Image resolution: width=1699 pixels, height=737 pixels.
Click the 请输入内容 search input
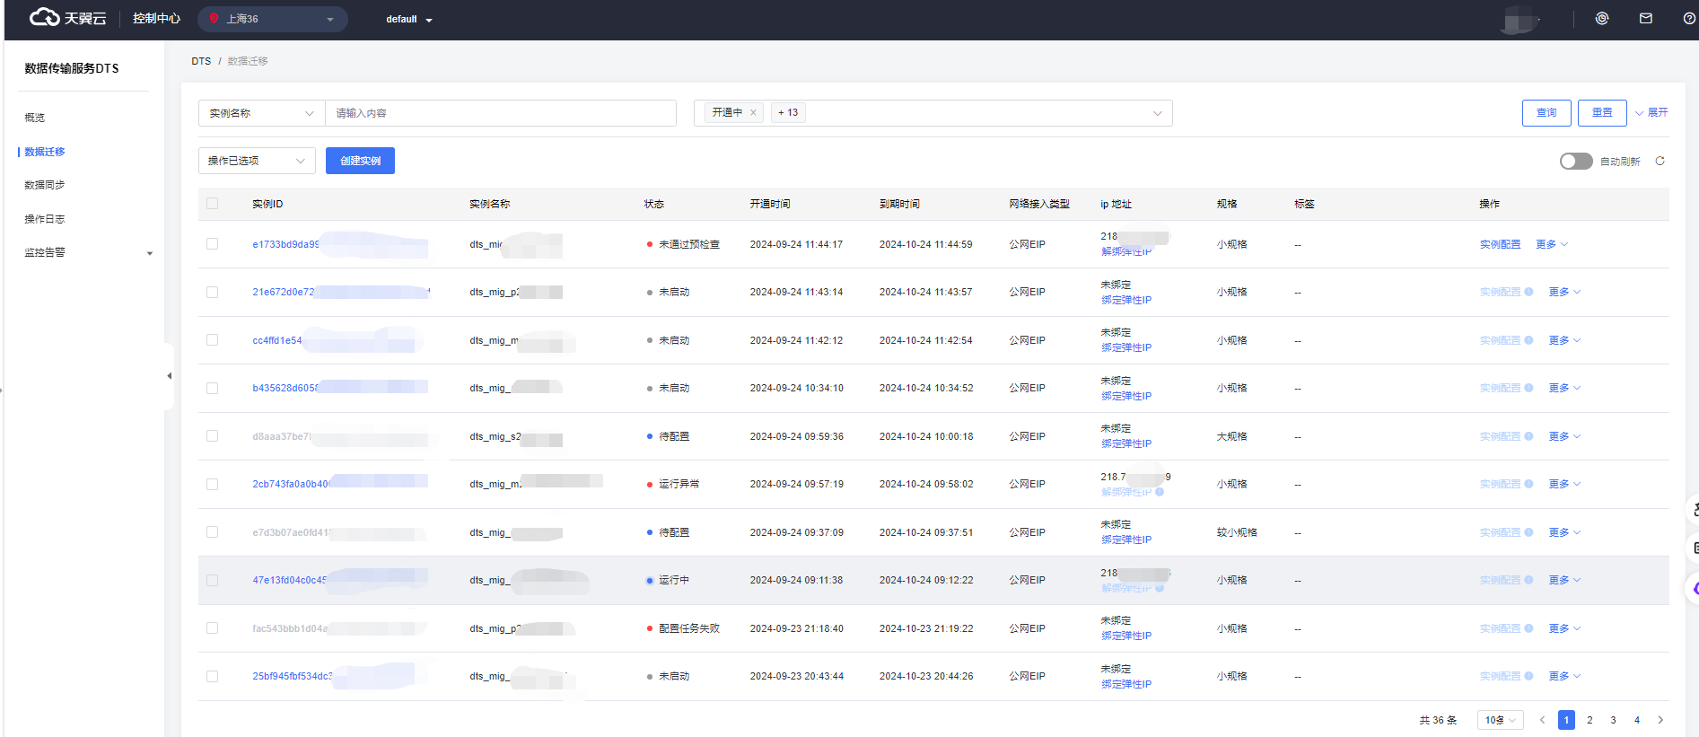click(x=500, y=113)
